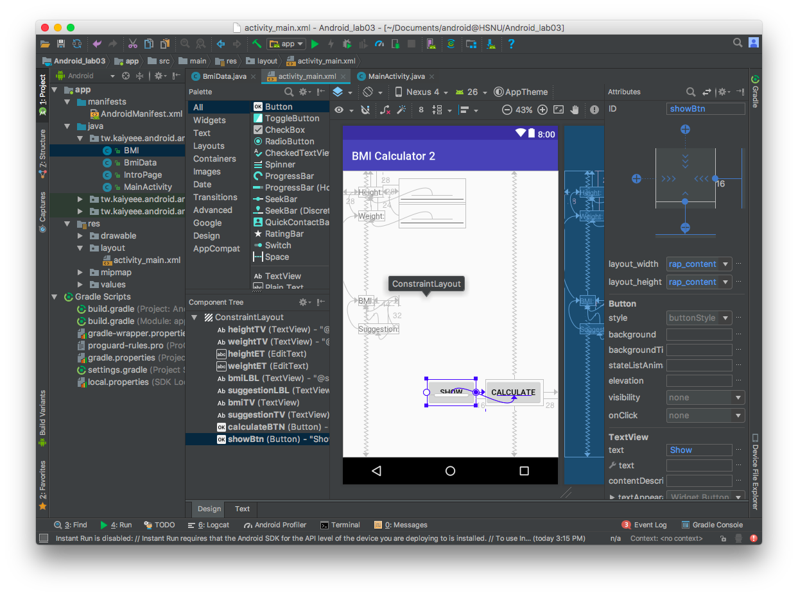This screenshot has width=798, height=596.
Task: Expand the mipmap folder
Action: tap(80, 273)
